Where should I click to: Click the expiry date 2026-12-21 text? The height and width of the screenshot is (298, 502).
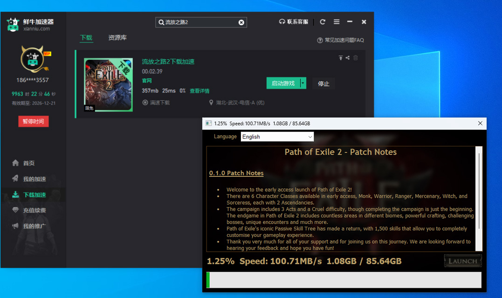click(34, 103)
